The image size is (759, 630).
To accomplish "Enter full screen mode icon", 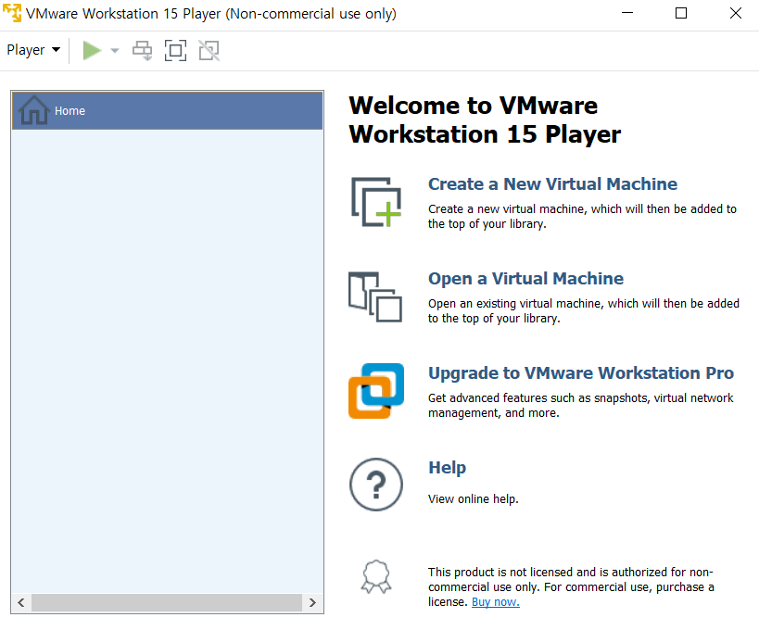I will [x=175, y=50].
